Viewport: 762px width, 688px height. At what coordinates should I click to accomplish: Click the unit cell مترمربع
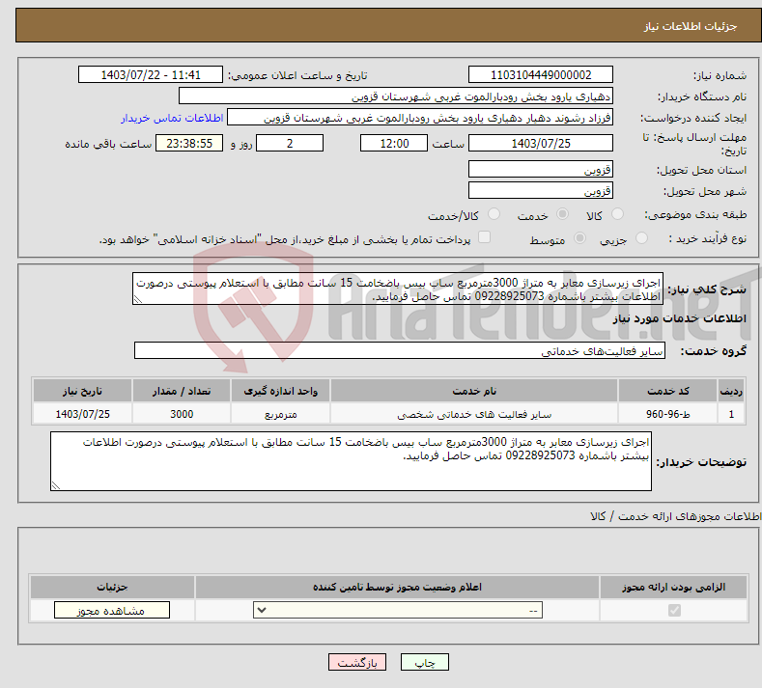[x=280, y=414]
